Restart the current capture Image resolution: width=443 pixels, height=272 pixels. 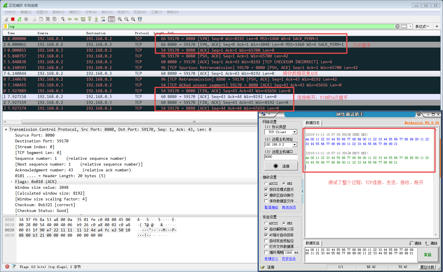19,19
